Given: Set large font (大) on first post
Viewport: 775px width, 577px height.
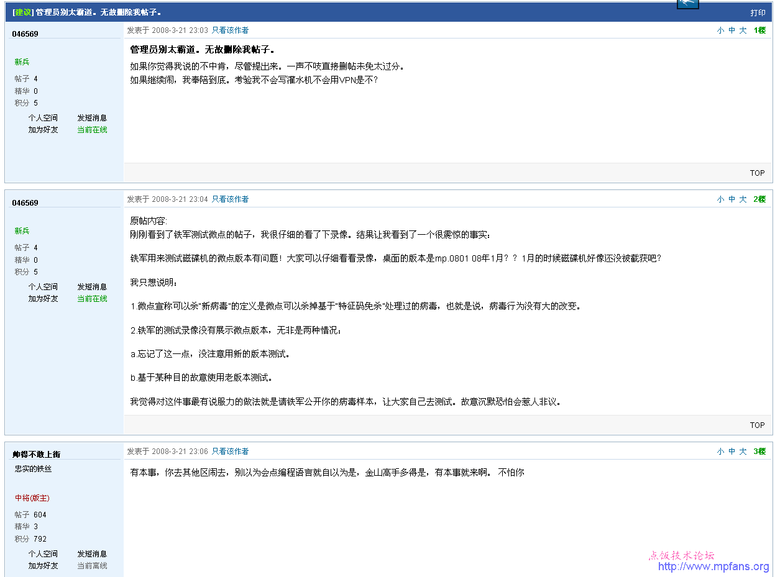Looking at the screenshot, I should [x=743, y=30].
